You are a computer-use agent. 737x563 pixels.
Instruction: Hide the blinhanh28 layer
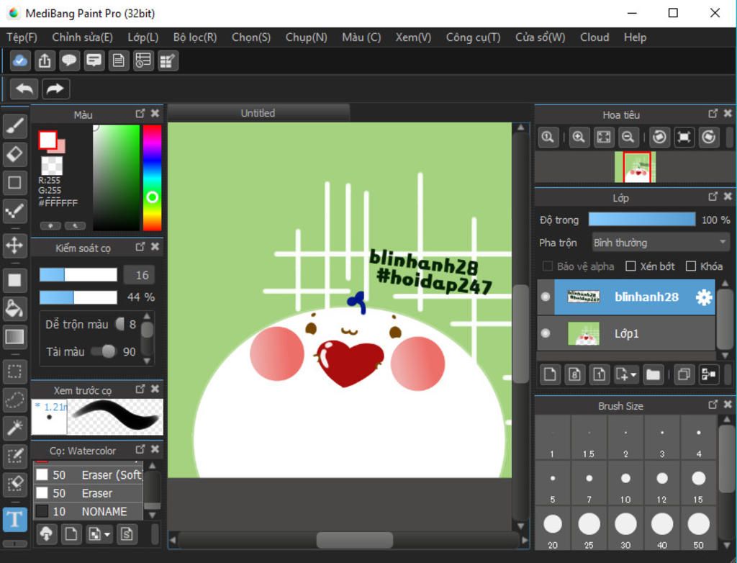546,297
